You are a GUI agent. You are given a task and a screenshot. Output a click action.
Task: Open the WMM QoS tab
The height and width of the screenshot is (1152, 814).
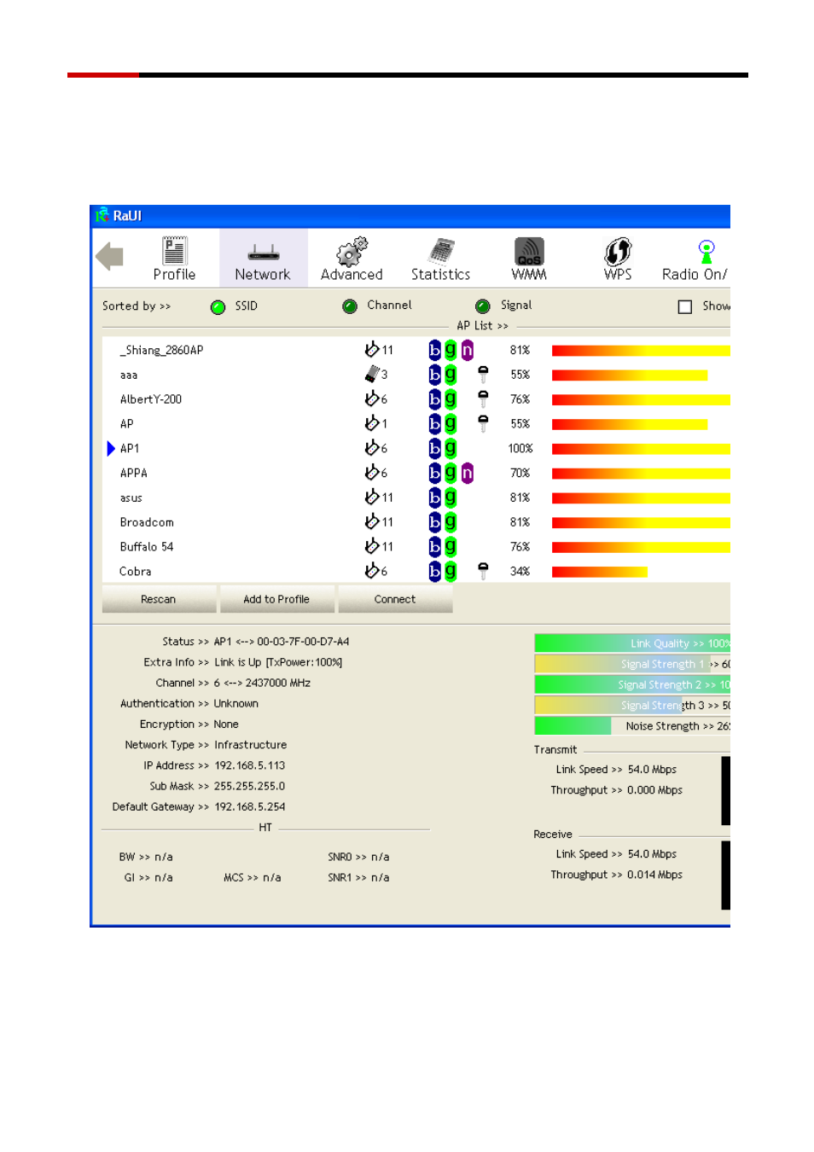click(529, 259)
